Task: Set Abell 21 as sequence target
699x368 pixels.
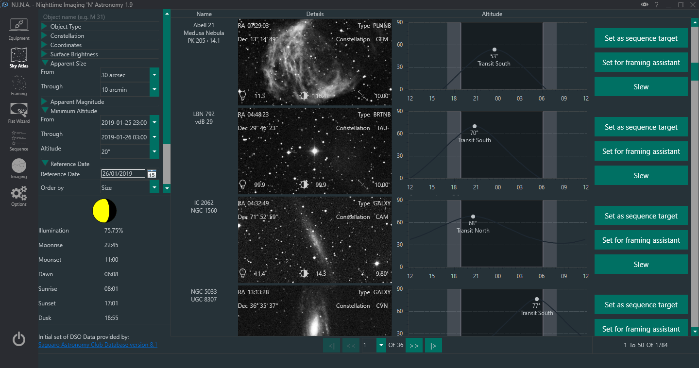Action: [641, 38]
